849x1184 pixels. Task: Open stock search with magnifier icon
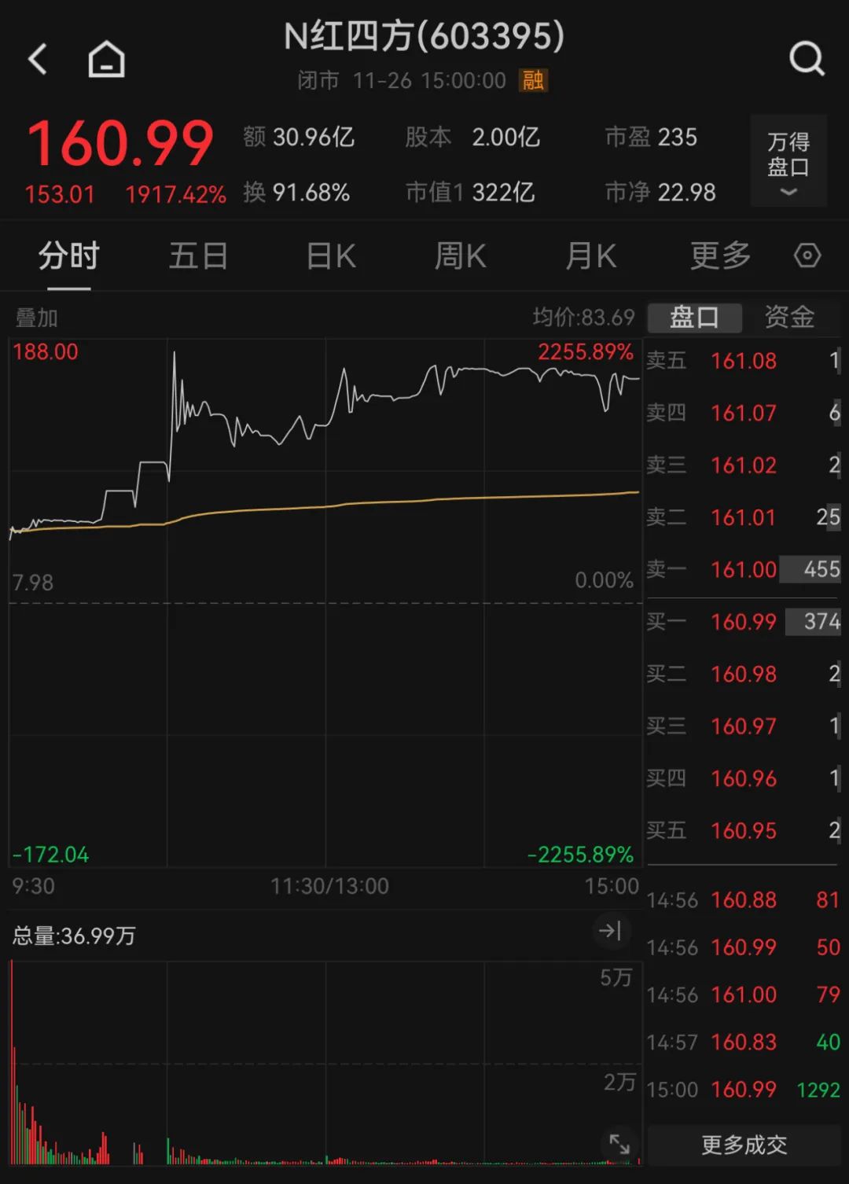807,58
